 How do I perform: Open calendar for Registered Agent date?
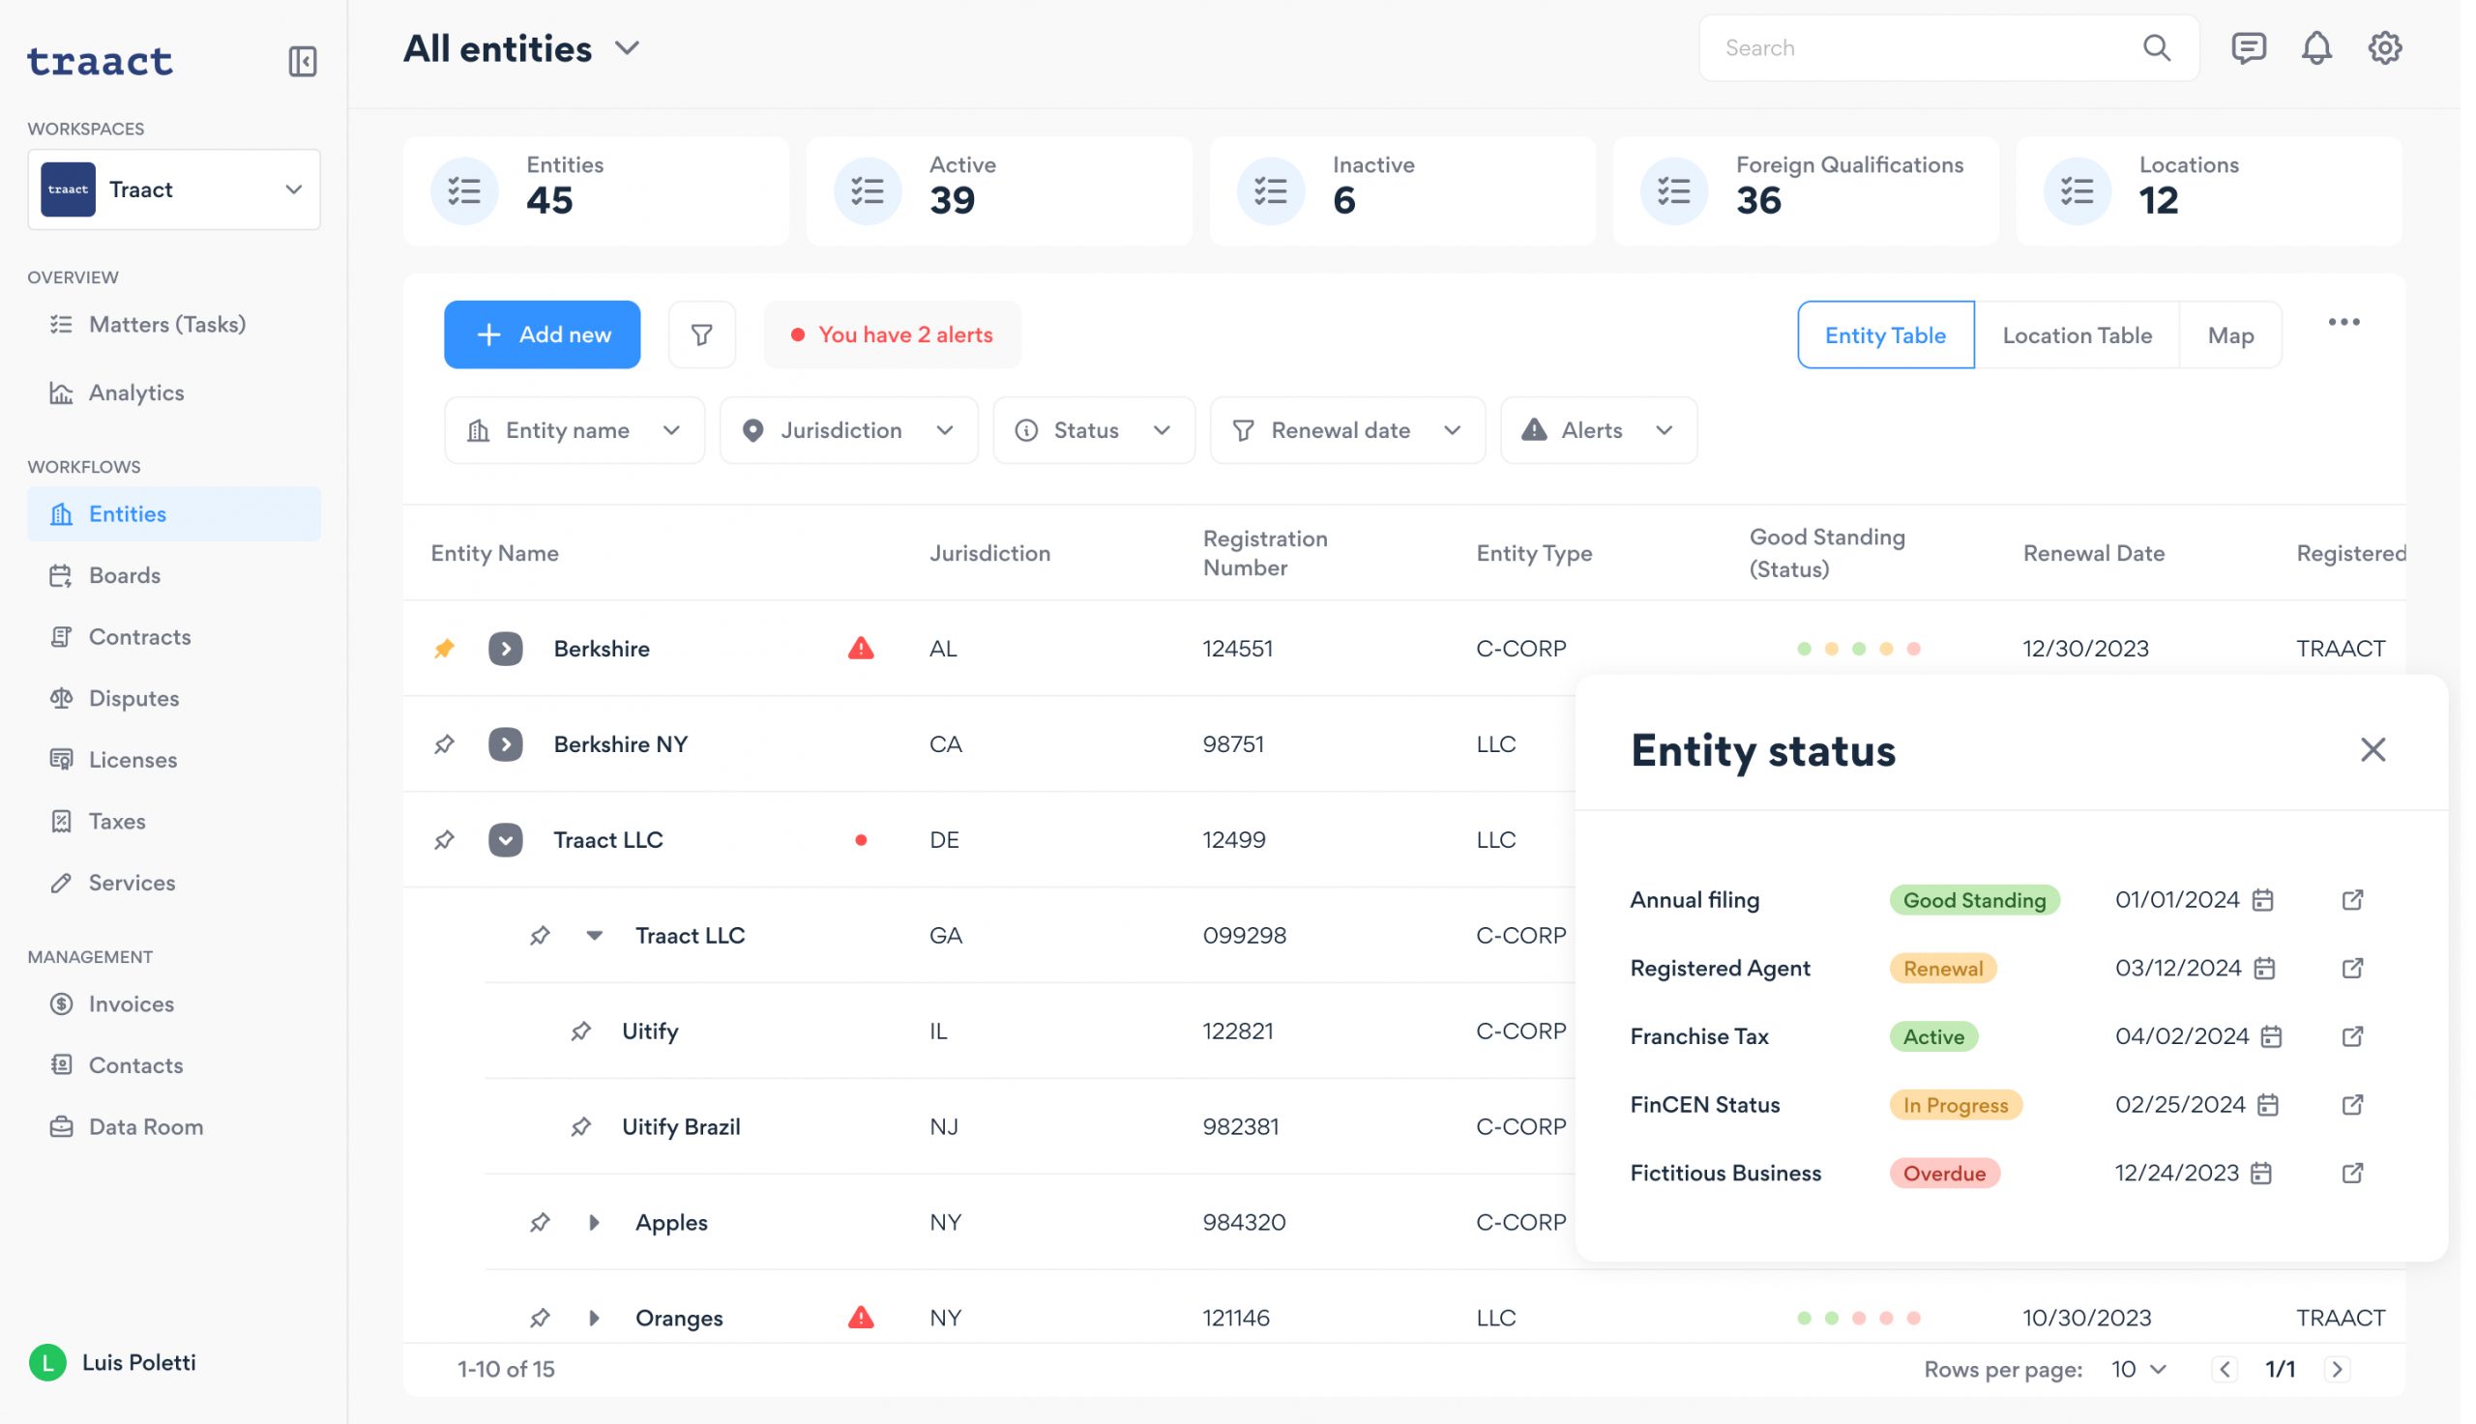click(2264, 969)
